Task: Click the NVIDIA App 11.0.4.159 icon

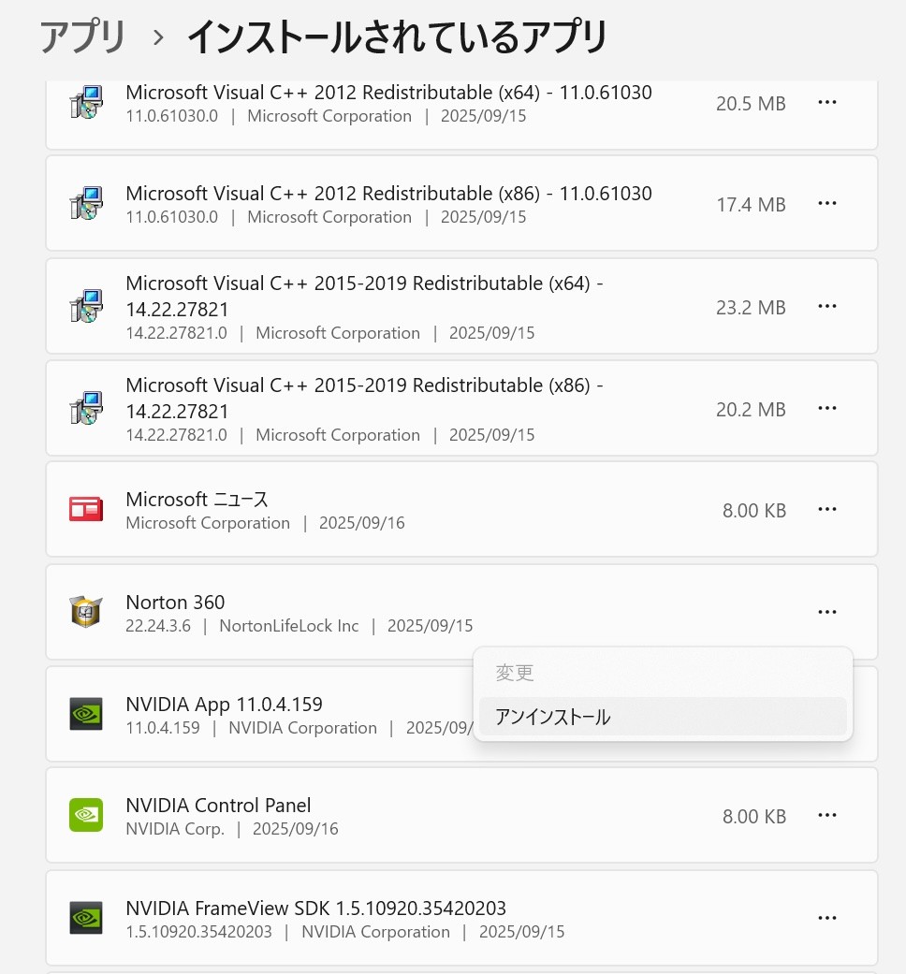Action: (x=86, y=714)
